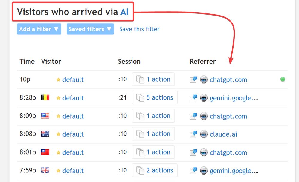299x182 pixels.
Task: Open the 2 actions session button
Action: tap(155, 170)
